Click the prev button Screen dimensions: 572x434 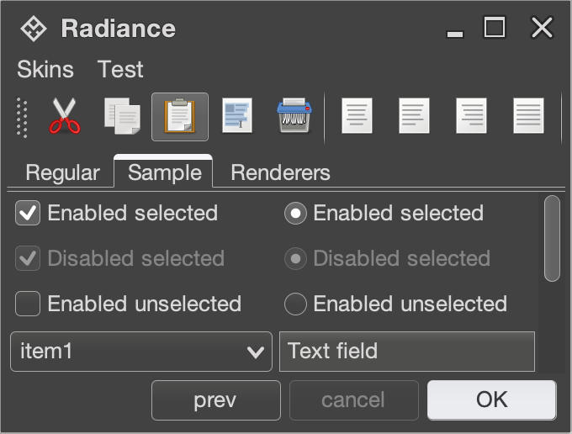[215, 400]
